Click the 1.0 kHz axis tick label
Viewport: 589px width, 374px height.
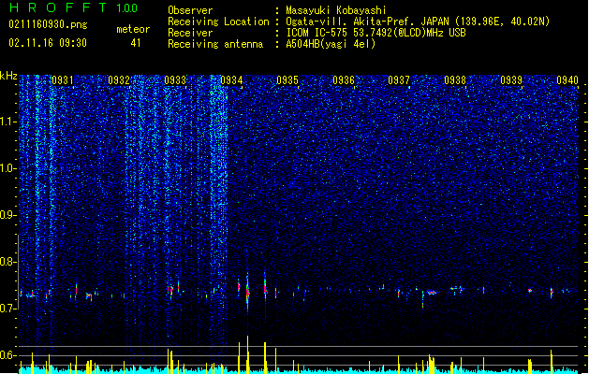(x=7, y=168)
